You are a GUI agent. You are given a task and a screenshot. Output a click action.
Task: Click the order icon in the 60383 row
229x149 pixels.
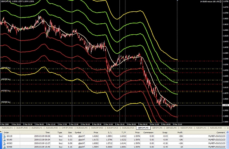pyautogui.click(x=4, y=143)
